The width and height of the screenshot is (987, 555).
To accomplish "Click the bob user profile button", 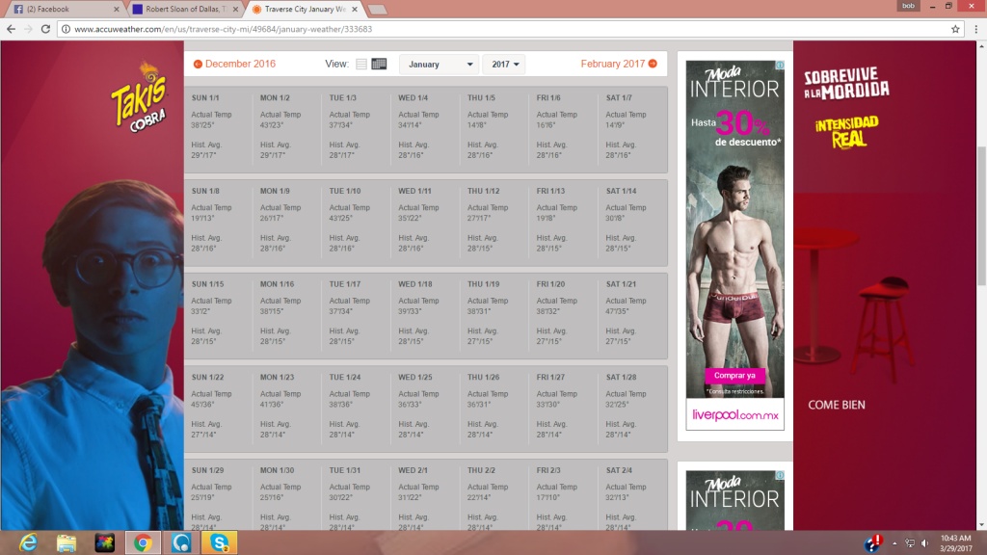I will (908, 6).
